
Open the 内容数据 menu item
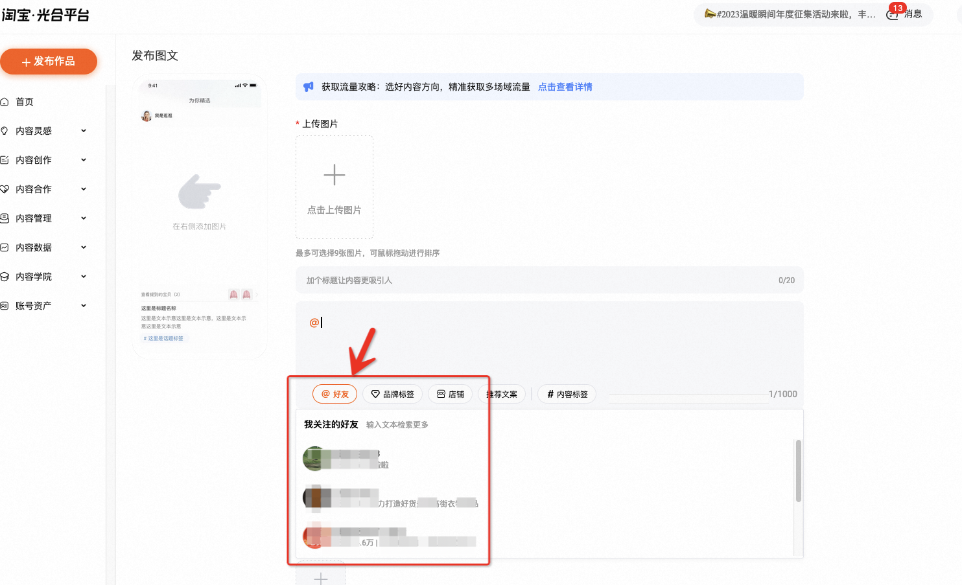point(34,247)
